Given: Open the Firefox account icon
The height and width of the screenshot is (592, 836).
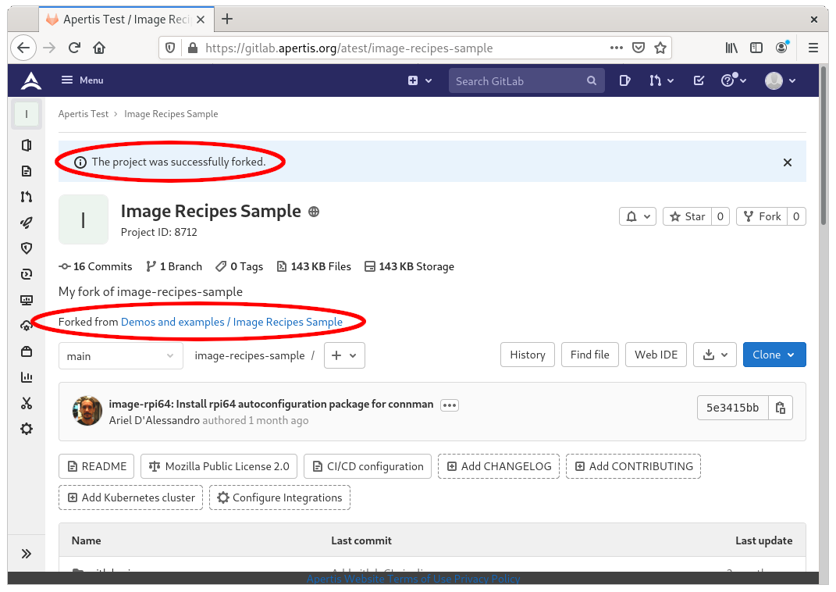Looking at the screenshot, I should [x=781, y=48].
